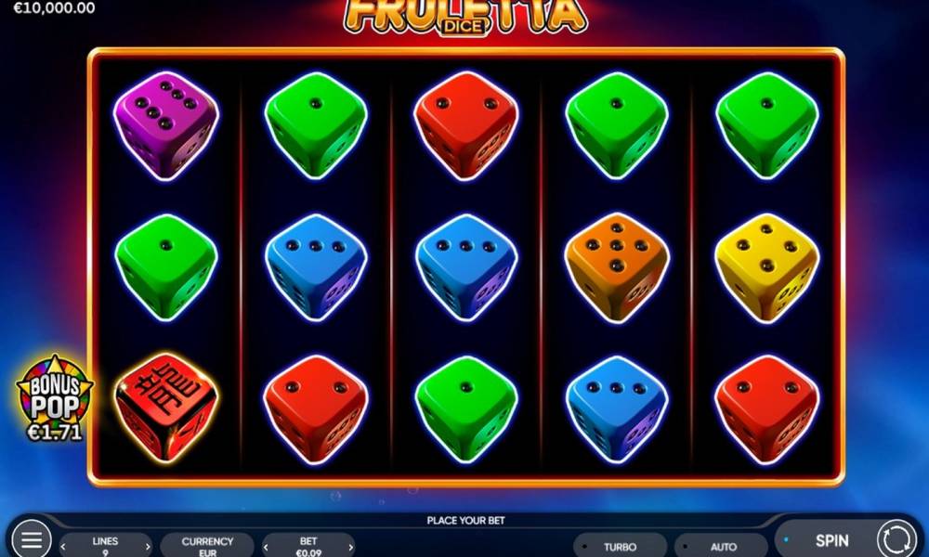Image resolution: width=929 pixels, height=557 pixels.
Task: Toggle Turbo mode on
Action: click(619, 546)
